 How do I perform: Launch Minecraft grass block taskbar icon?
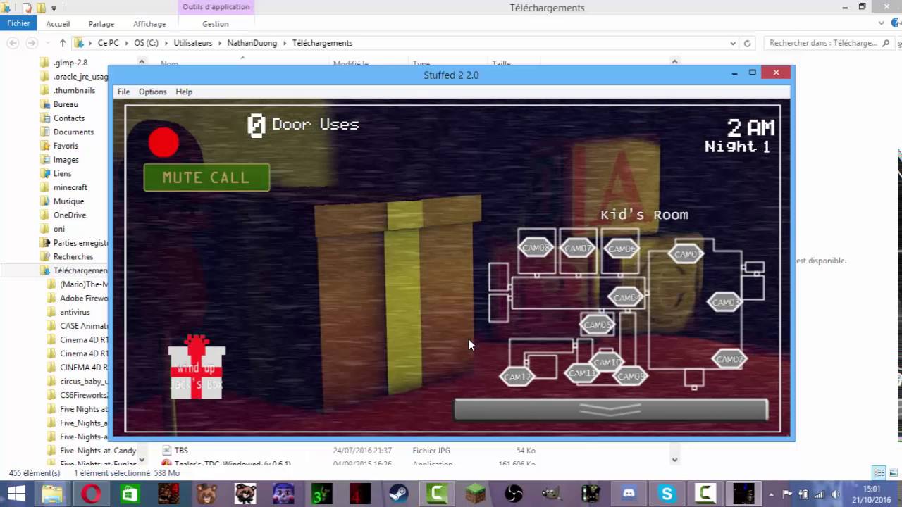point(476,494)
